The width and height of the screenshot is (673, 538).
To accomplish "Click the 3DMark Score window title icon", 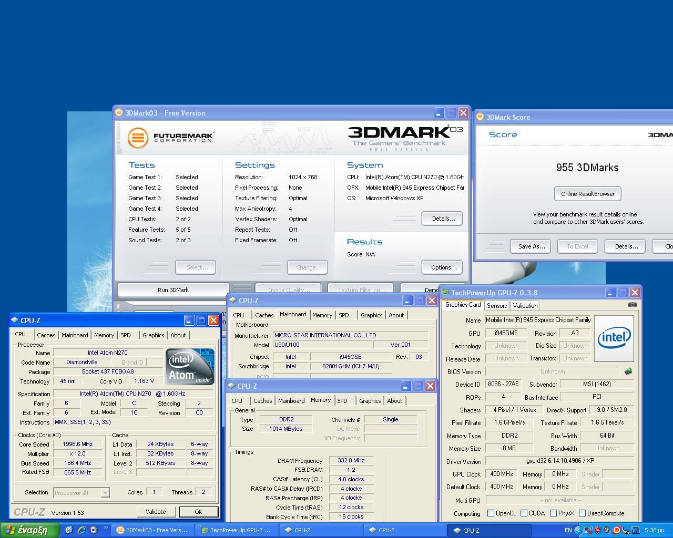I will click(x=480, y=117).
